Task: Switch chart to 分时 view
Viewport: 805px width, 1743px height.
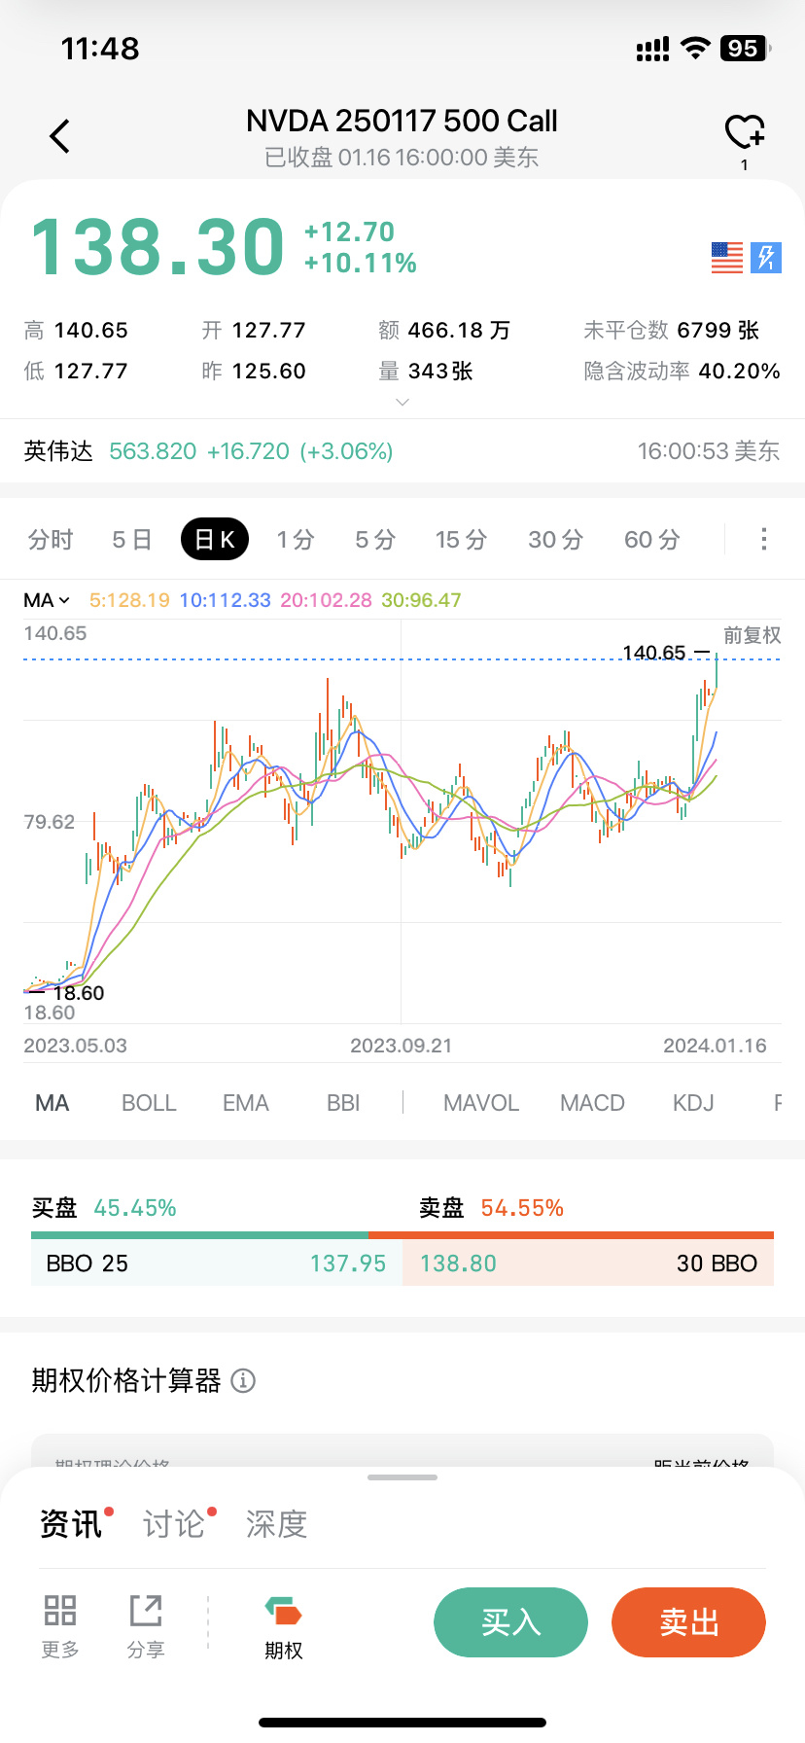Action: 51,540
